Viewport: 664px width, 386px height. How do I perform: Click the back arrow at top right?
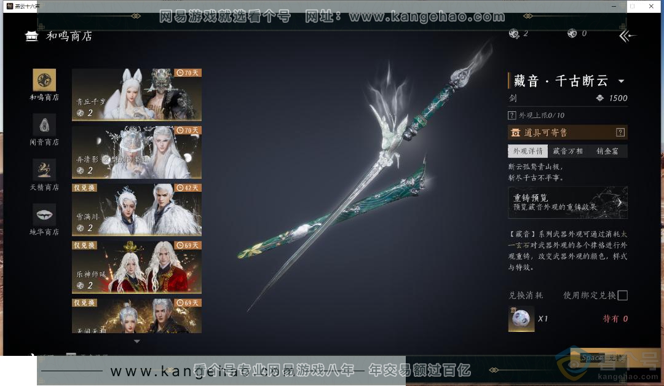(x=627, y=36)
